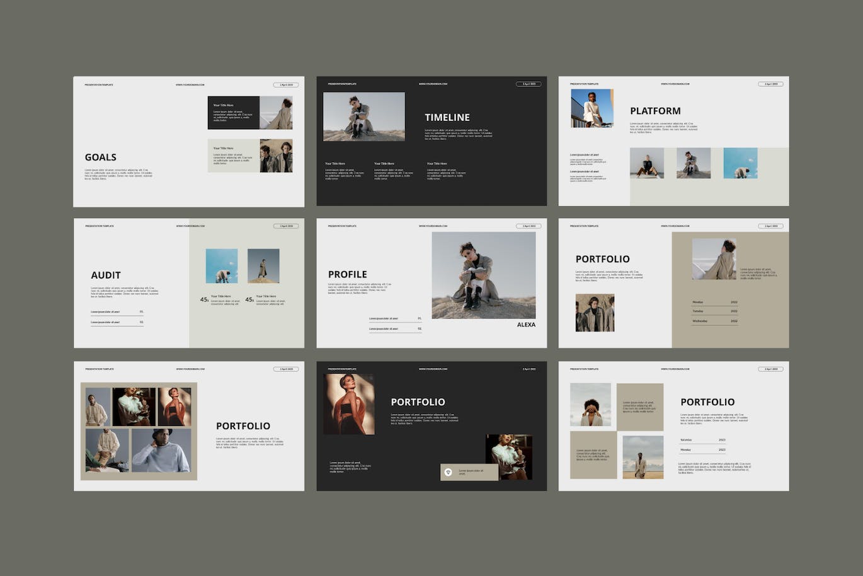Screen dimensions: 863x576
Task: Open website link on Profile slide header
Action: (433, 226)
